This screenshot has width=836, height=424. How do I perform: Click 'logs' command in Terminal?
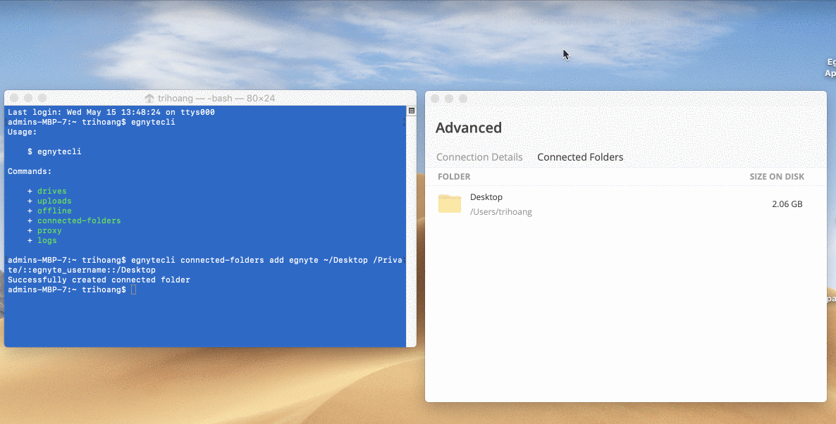(x=47, y=240)
